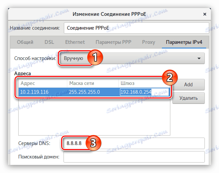Switch to Параметры PPP tab
Screen dimensions: 219x173
[114, 42]
